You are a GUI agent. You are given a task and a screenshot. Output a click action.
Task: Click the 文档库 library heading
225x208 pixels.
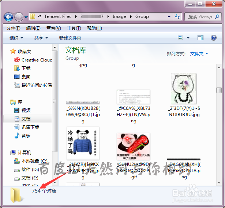[x=75, y=50]
